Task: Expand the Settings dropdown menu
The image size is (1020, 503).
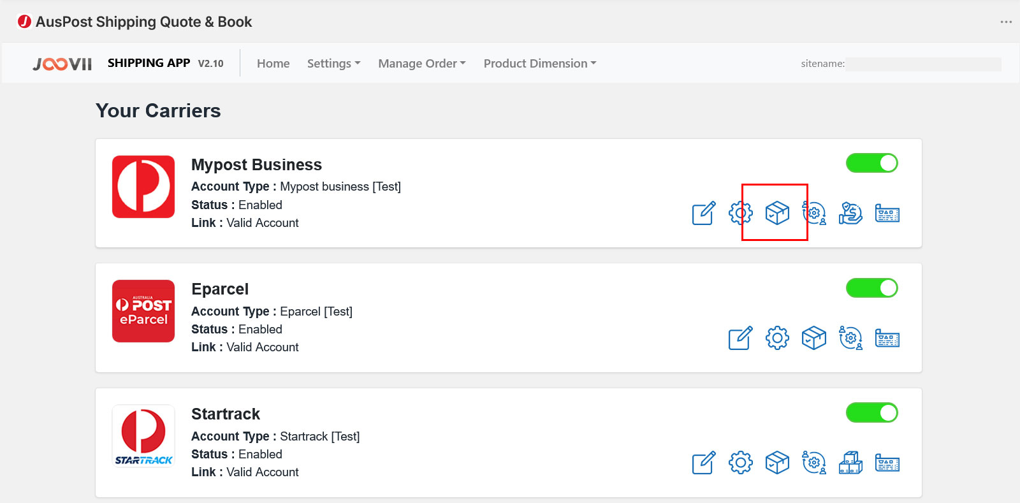Action: coord(333,64)
